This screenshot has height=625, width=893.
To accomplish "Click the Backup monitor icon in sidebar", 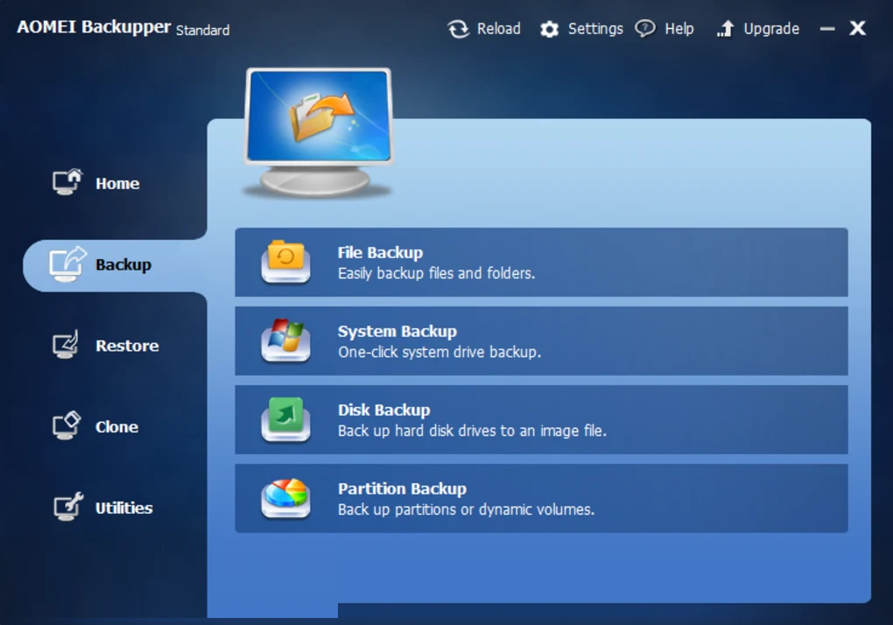I will [x=67, y=263].
